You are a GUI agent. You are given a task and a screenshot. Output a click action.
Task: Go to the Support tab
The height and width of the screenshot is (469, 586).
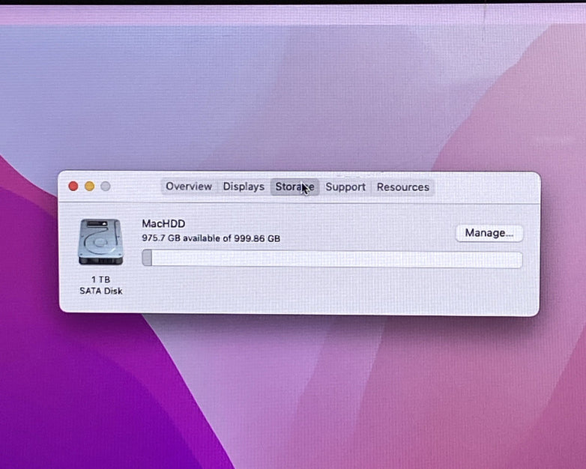tap(345, 187)
